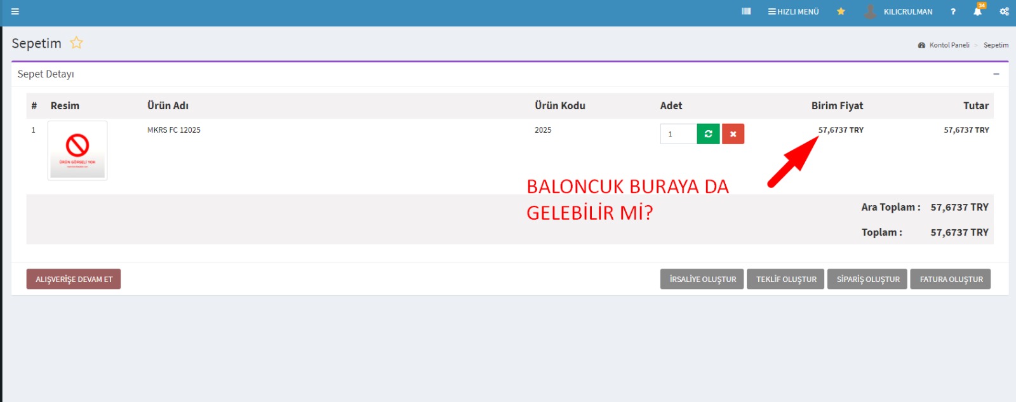Image resolution: width=1016 pixels, height=402 pixels.
Task: Open the help question mark icon
Action: tap(952, 11)
